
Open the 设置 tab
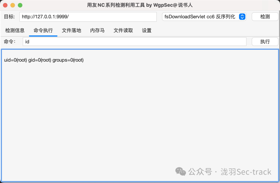[146, 30]
